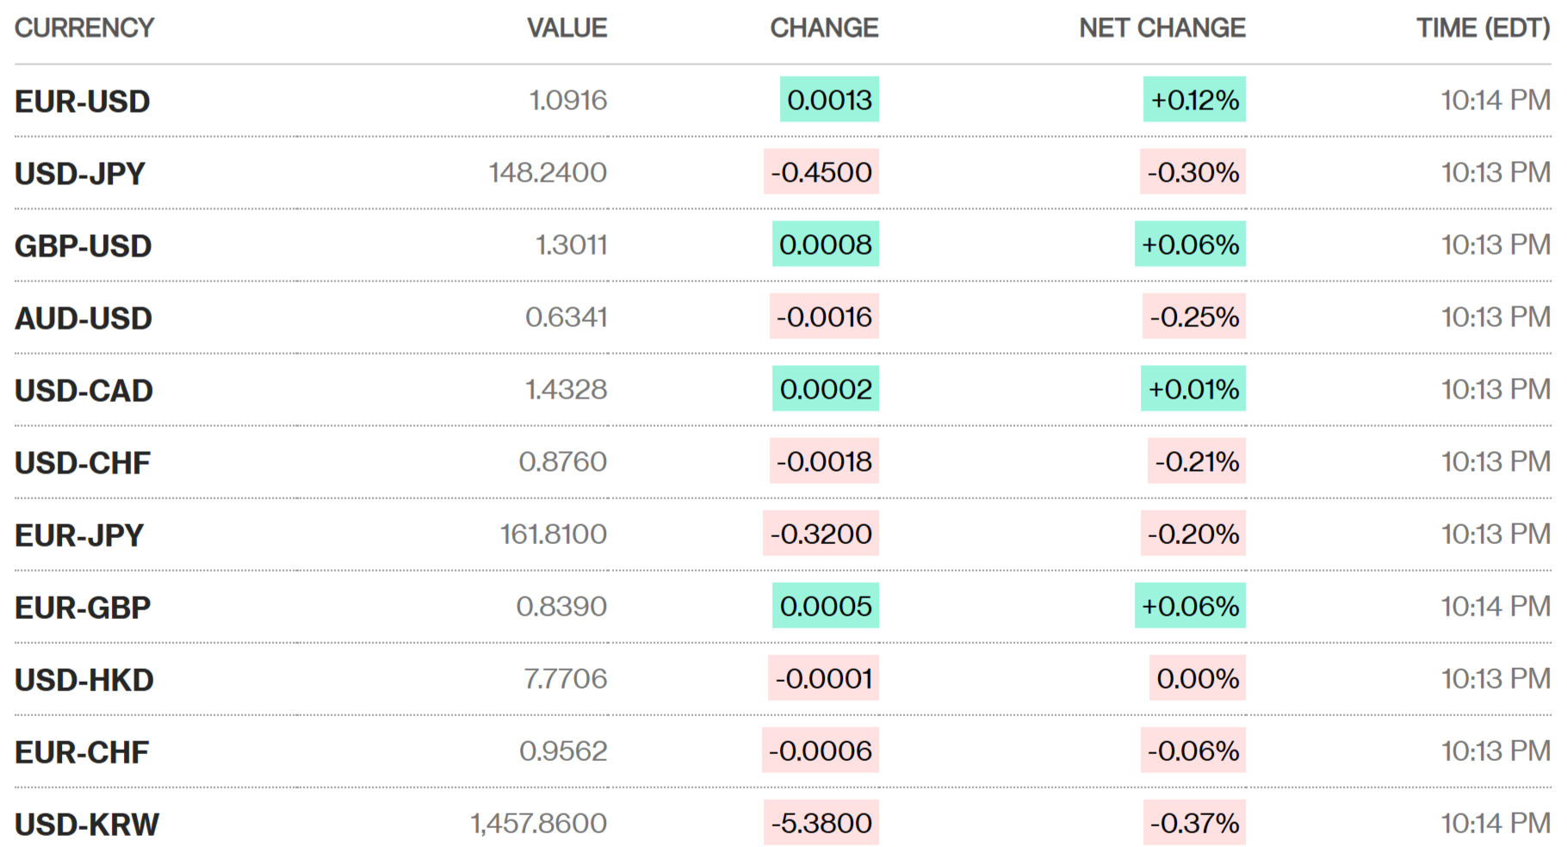Click the green +0.12% net change cell

coord(1194,100)
